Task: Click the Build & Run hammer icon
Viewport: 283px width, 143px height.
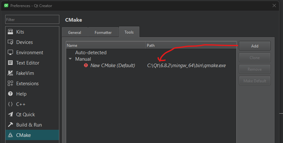Action: tap(10, 125)
